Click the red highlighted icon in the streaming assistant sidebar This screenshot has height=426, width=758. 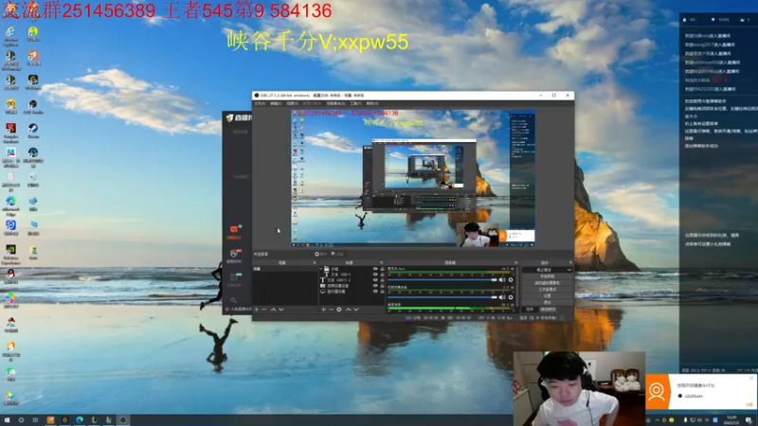point(234,229)
